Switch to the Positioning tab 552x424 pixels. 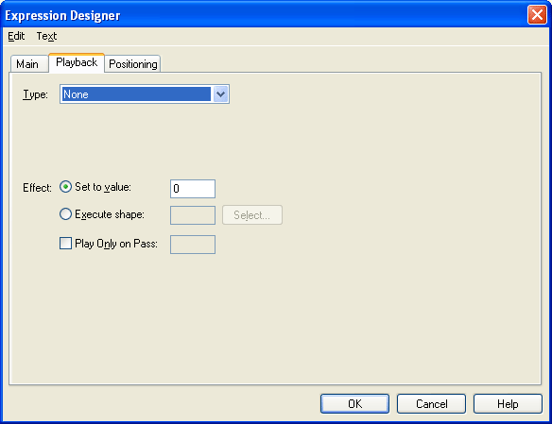tap(132, 64)
